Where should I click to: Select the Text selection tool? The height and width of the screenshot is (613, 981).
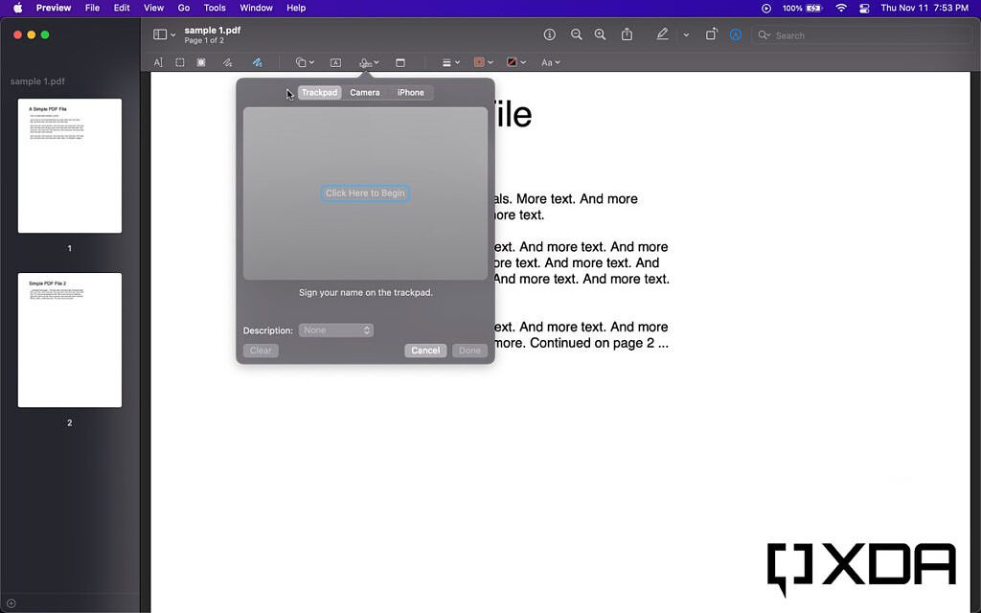click(x=158, y=62)
